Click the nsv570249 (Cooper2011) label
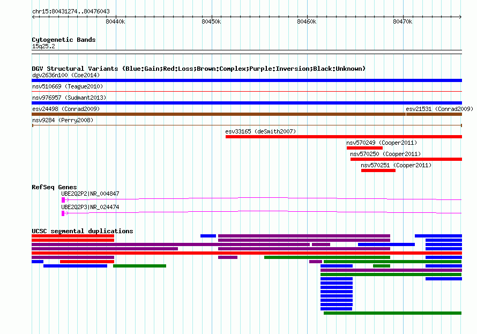This screenshot has height=334, width=477. (382, 143)
